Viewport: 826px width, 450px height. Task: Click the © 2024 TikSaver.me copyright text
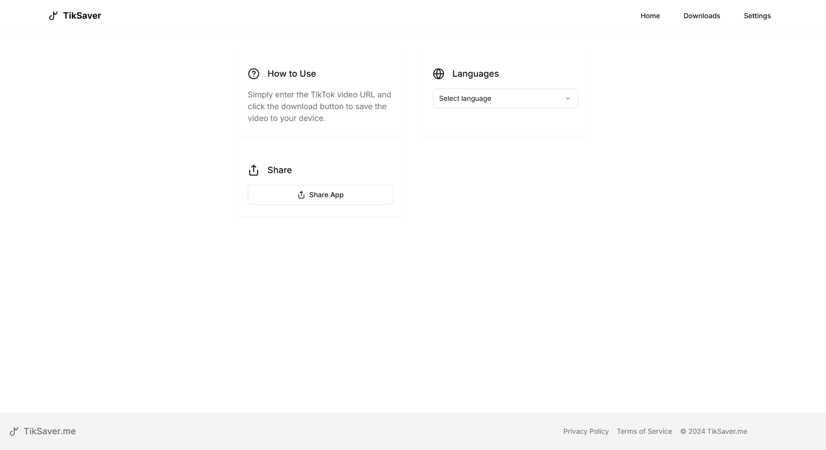(x=714, y=431)
